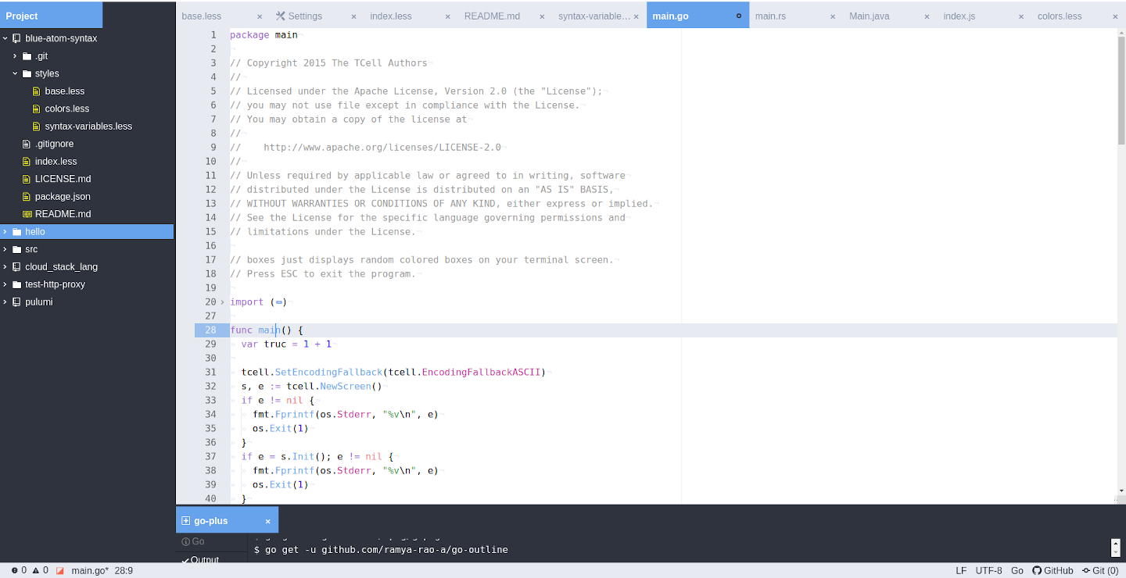This screenshot has height=578, width=1126.
Task: Expand the src folder
Action: point(5,249)
